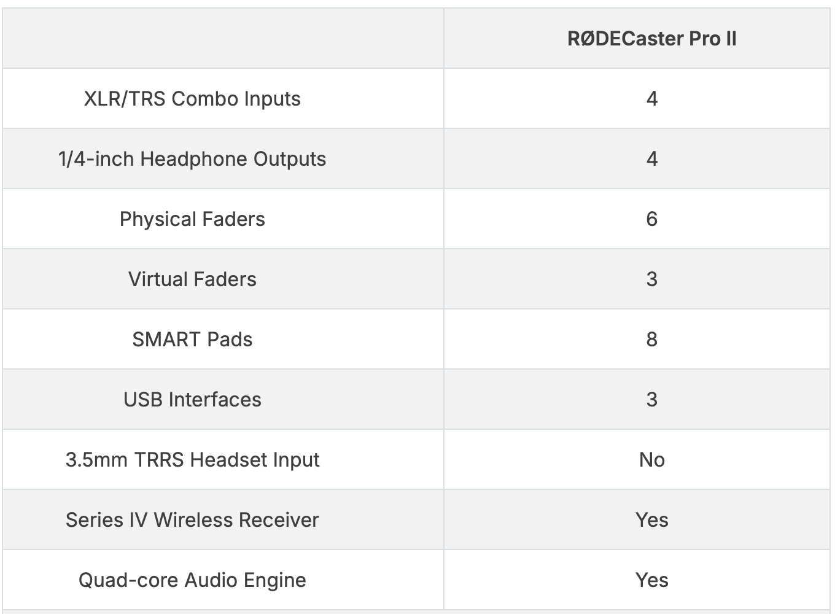Select the Quad-core Audio Engine label

192,580
